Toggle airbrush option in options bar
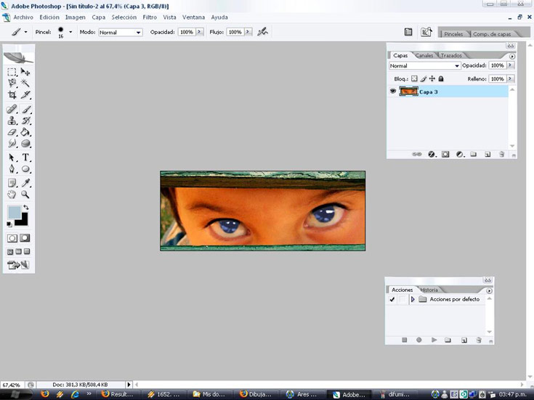 pos(262,32)
